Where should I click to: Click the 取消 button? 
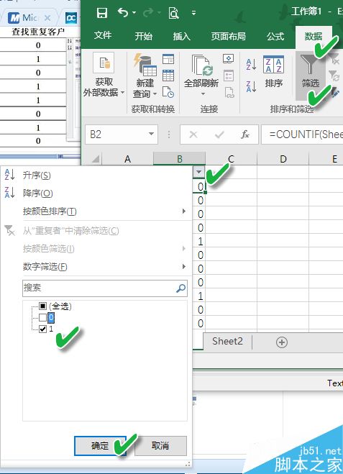160,445
